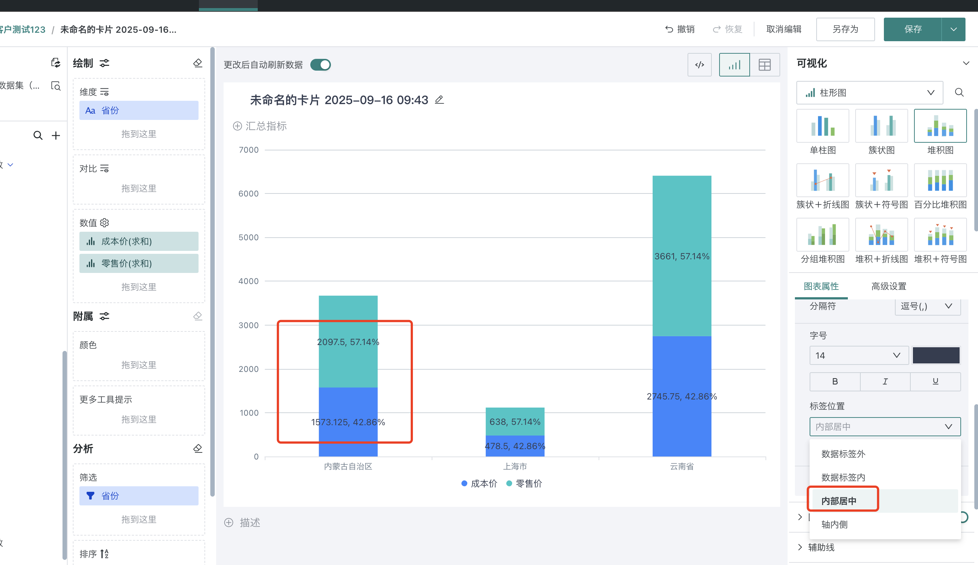Select the 堆积+折线图 chart thumbnail
The height and width of the screenshot is (565, 978).
pyautogui.click(x=881, y=234)
